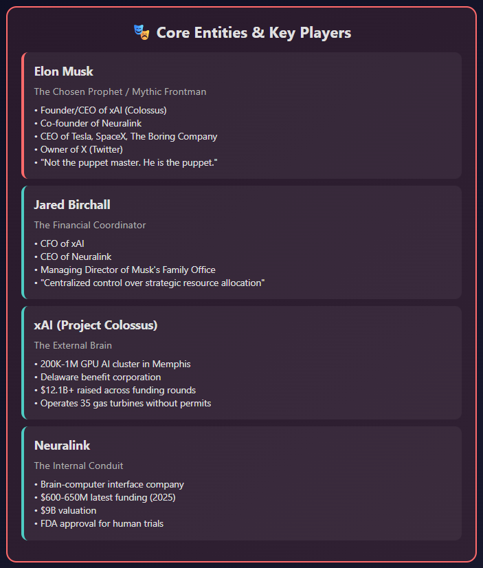
Task: Click the Owner of X (Twitter) line
Action: (x=81, y=149)
